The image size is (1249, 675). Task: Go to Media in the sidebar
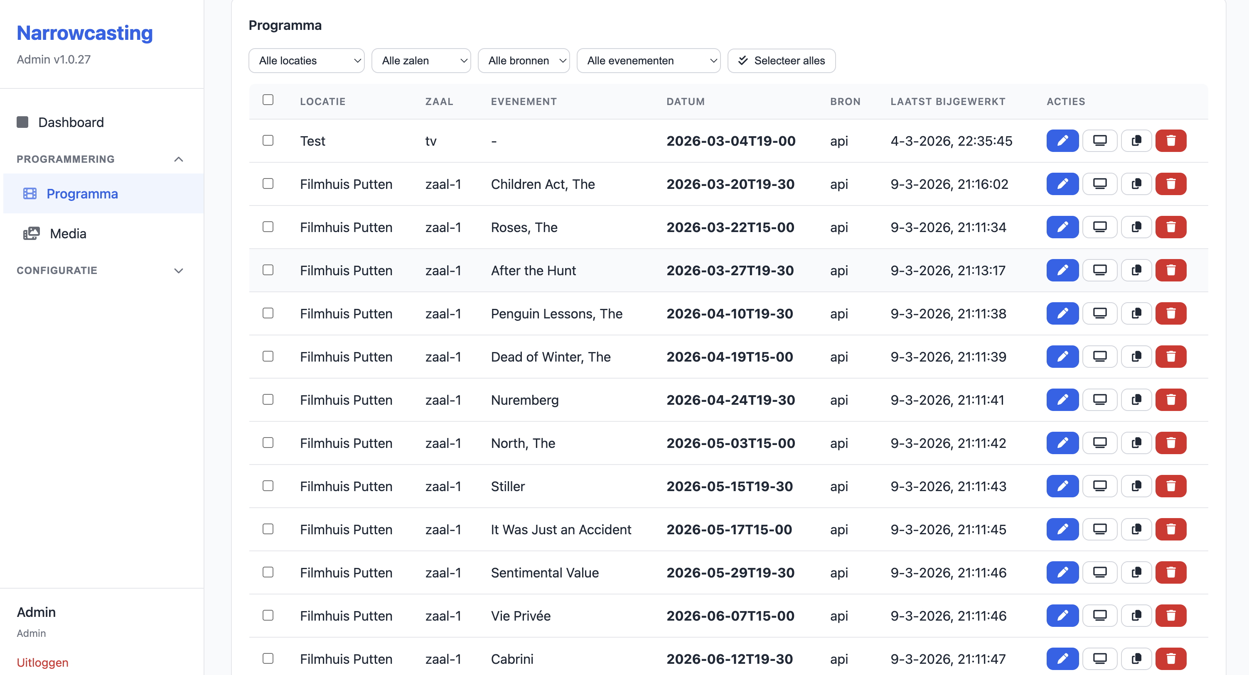tap(68, 234)
